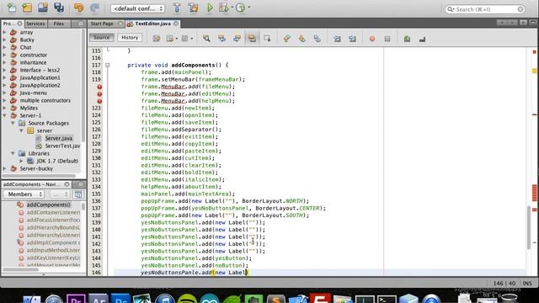Click the error marker on the helpMenu line
Screen dimensions: 539x303
pyautogui.click(x=99, y=101)
